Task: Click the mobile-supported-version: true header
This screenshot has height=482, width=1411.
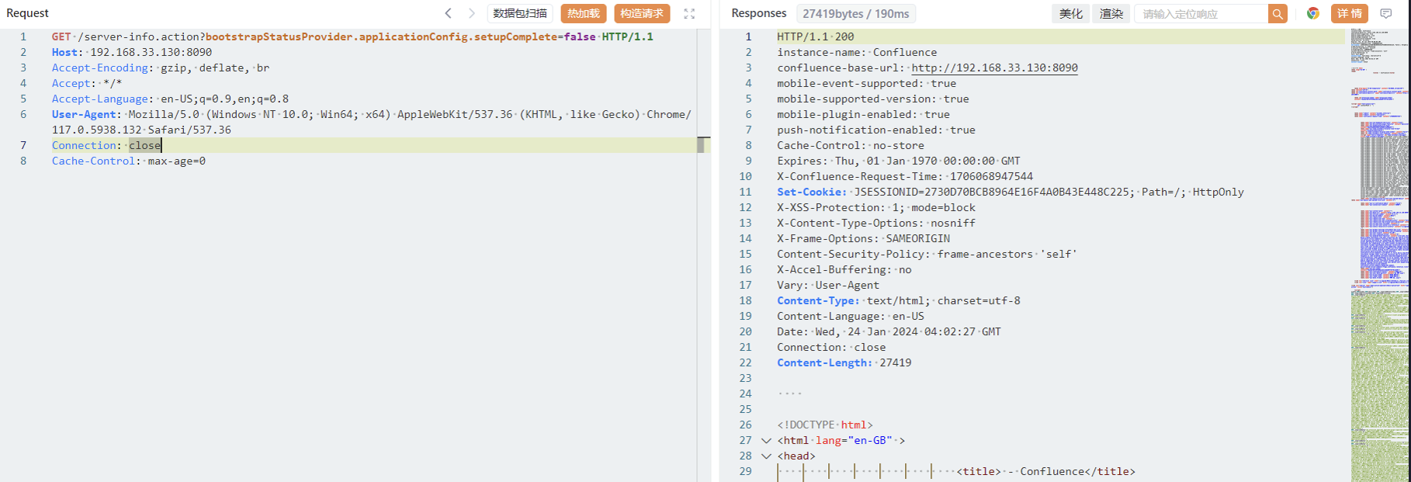Action: [x=873, y=99]
